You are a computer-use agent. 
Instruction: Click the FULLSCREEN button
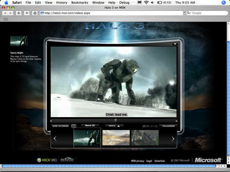pos(168,126)
